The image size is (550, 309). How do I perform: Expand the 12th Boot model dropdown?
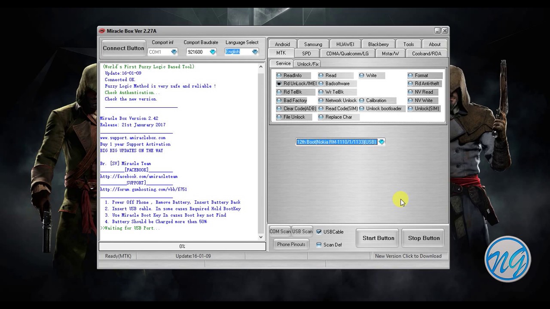click(382, 142)
